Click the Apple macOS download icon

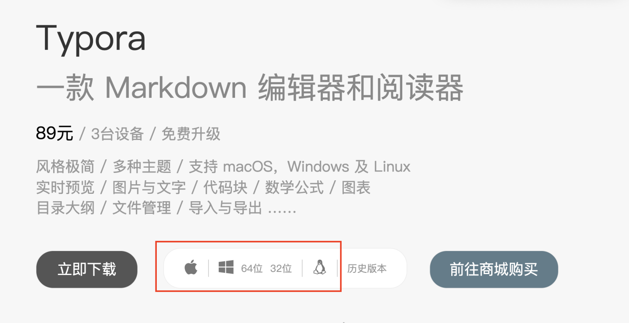(x=191, y=267)
